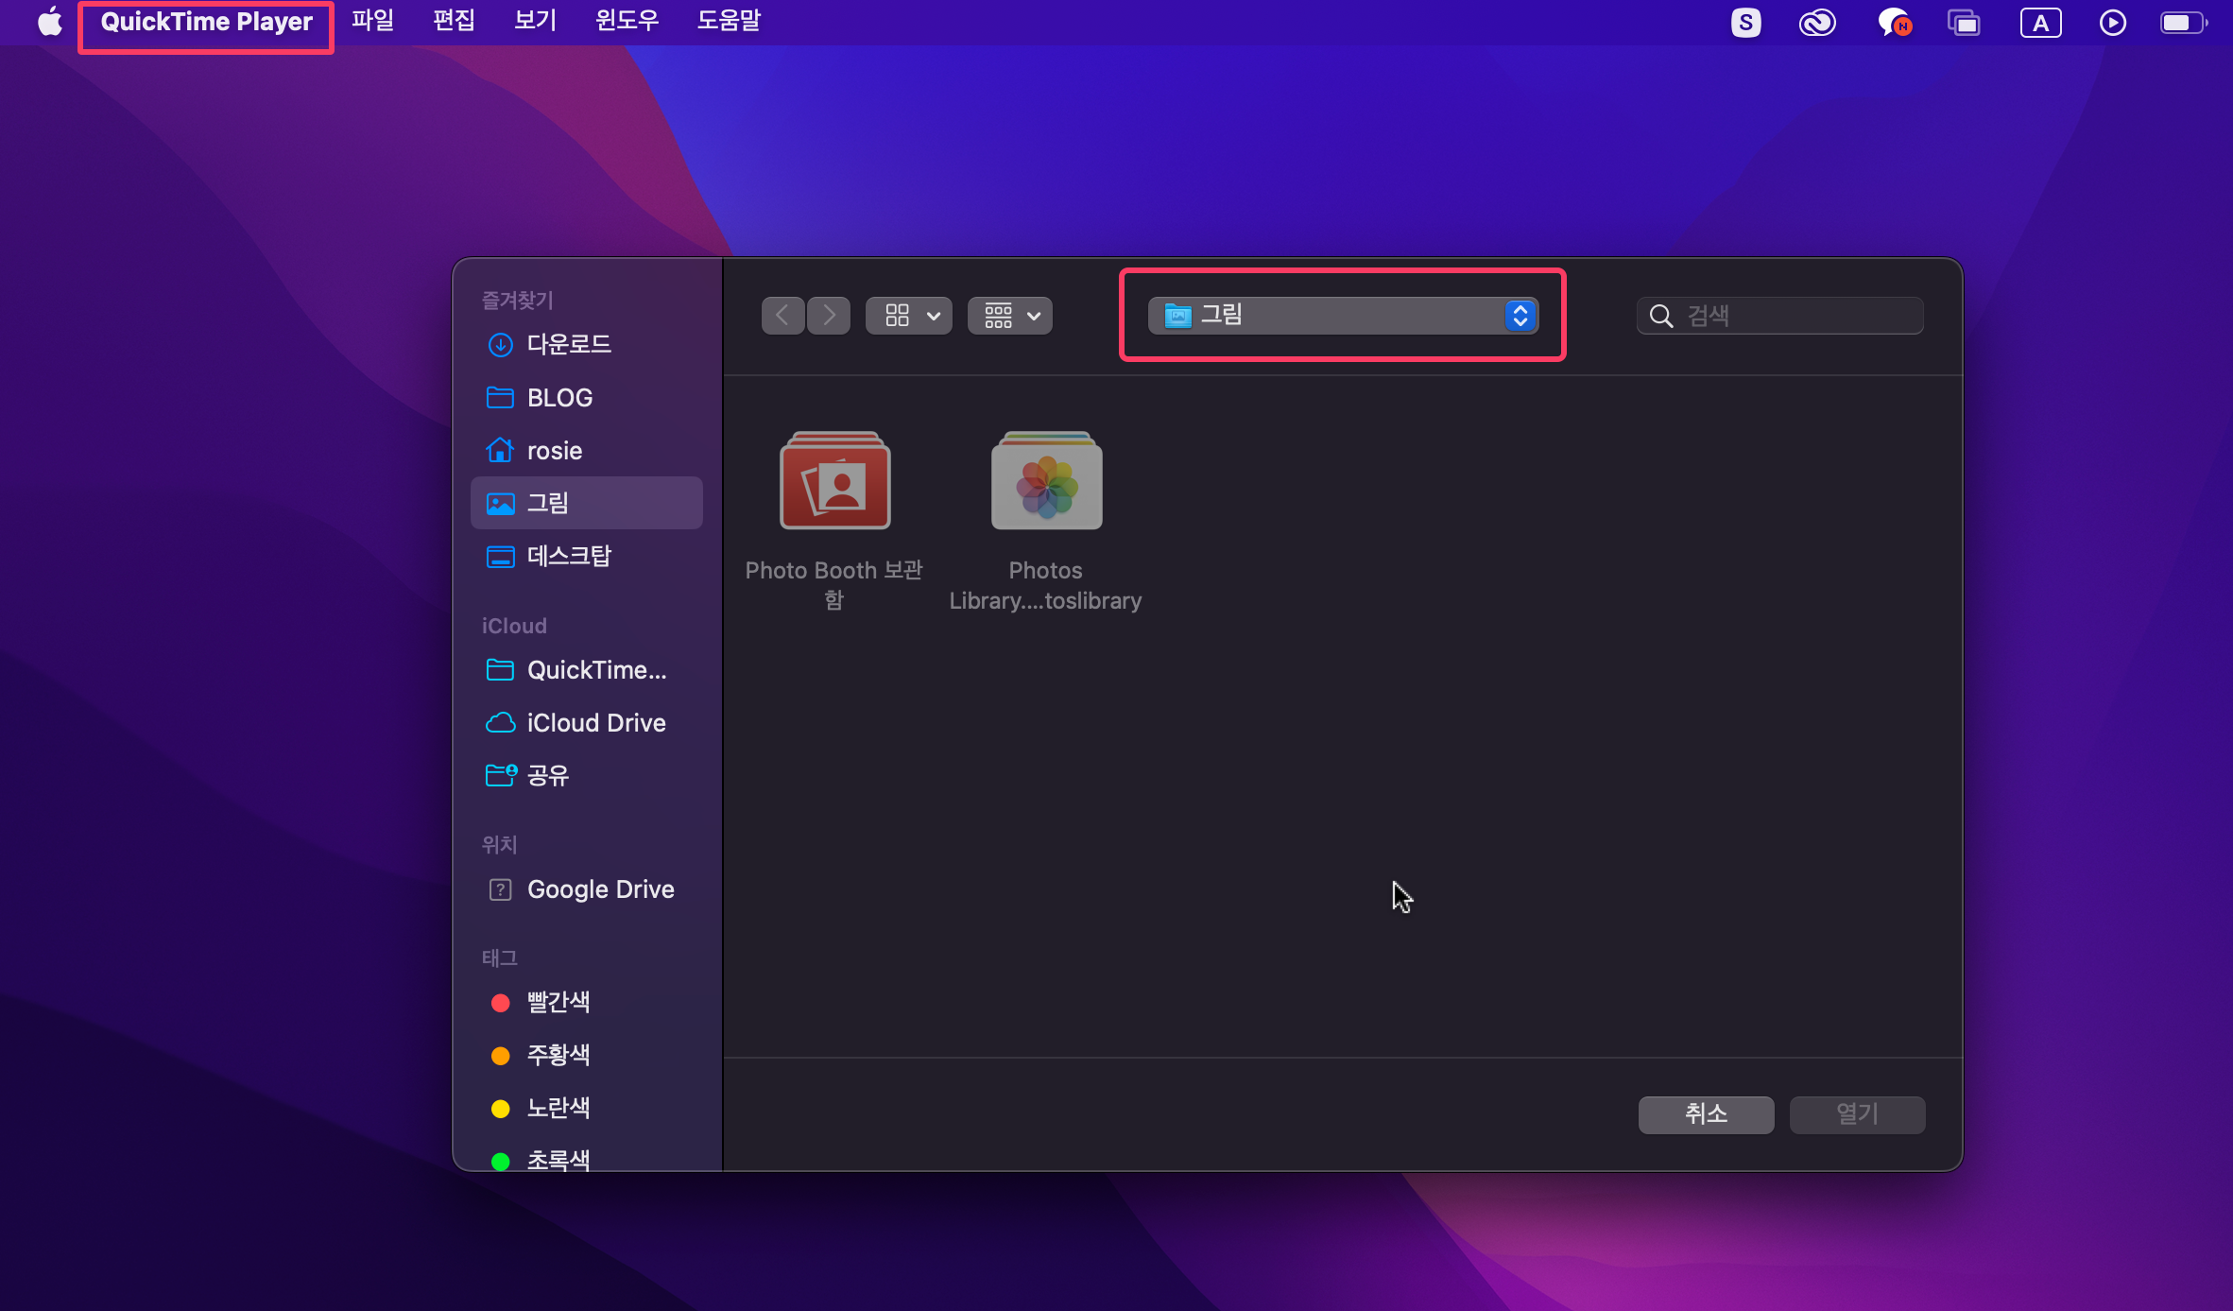
Task: Open the Photo Booth library icon
Action: click(x=834, y=482)
